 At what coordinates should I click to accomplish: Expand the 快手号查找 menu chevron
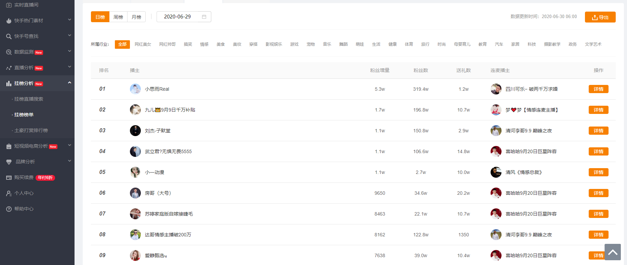(69, 35)
